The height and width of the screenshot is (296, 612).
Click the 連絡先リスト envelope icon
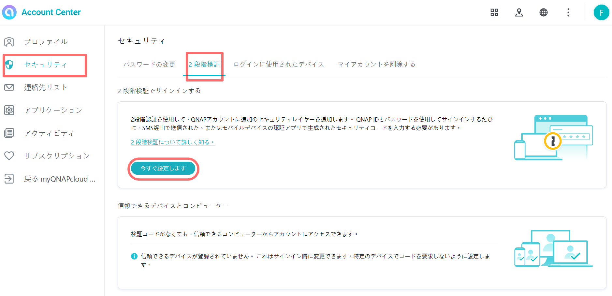9,87
